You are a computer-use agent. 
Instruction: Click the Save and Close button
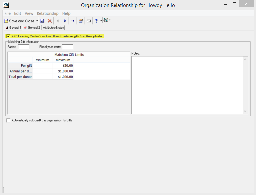[19, 21]
